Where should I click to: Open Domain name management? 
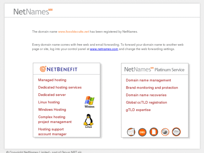pos(148,80)
